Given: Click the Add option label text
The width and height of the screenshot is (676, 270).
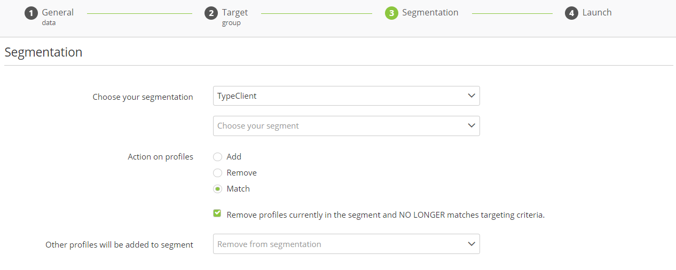Looking at the screenshot, I should (234, 157).
